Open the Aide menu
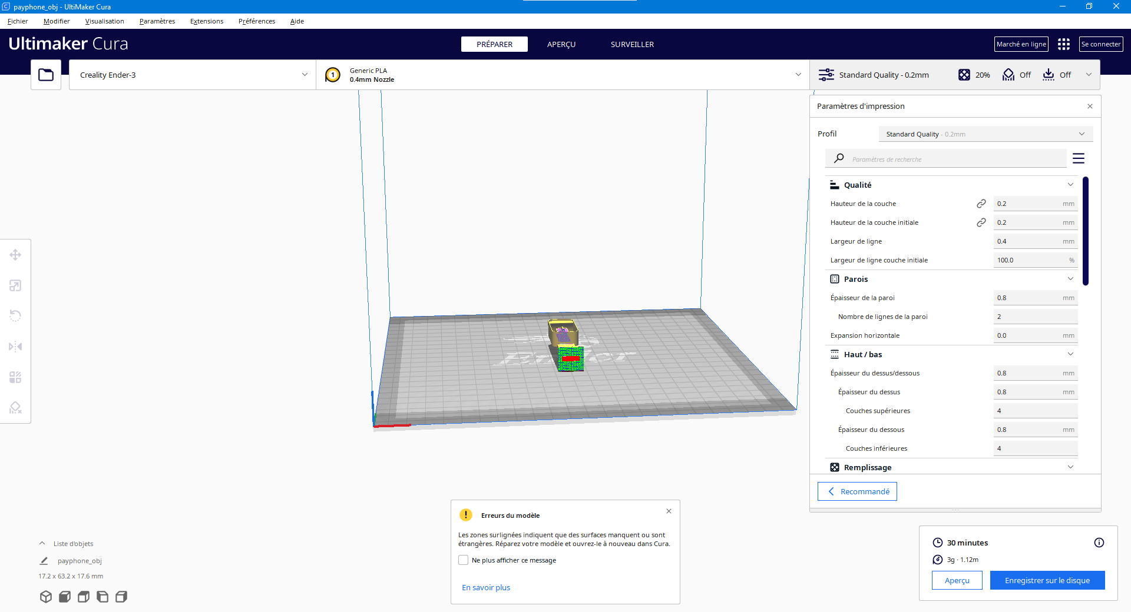 tap(297, 21)
